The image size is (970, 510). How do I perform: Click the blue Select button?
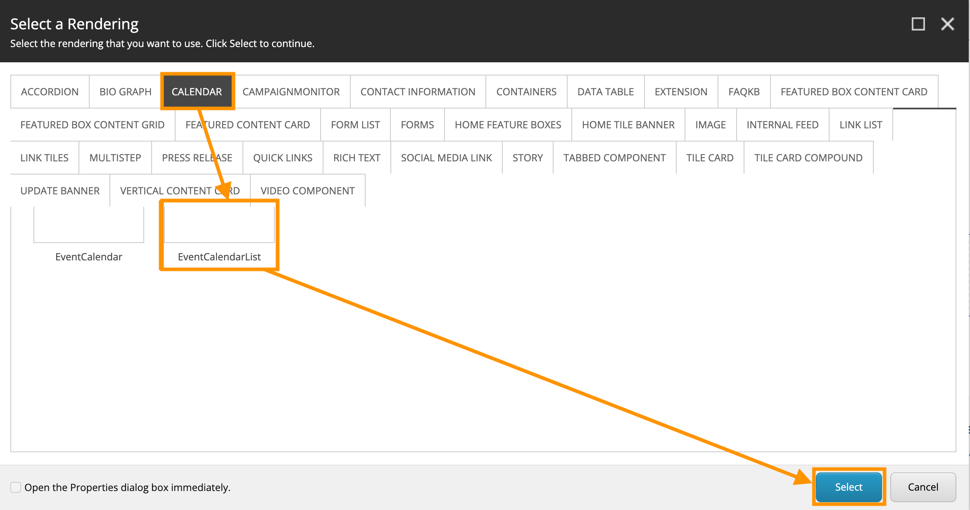pyautogui.click(x=849, y=487)
